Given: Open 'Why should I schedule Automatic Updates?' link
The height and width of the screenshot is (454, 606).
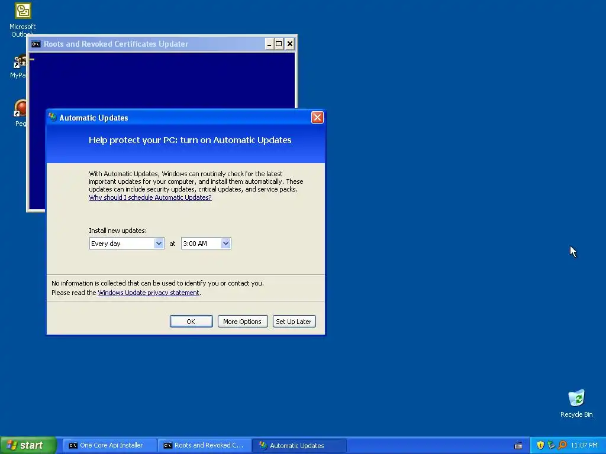Looking at the screenshot, I should point(150,197).
